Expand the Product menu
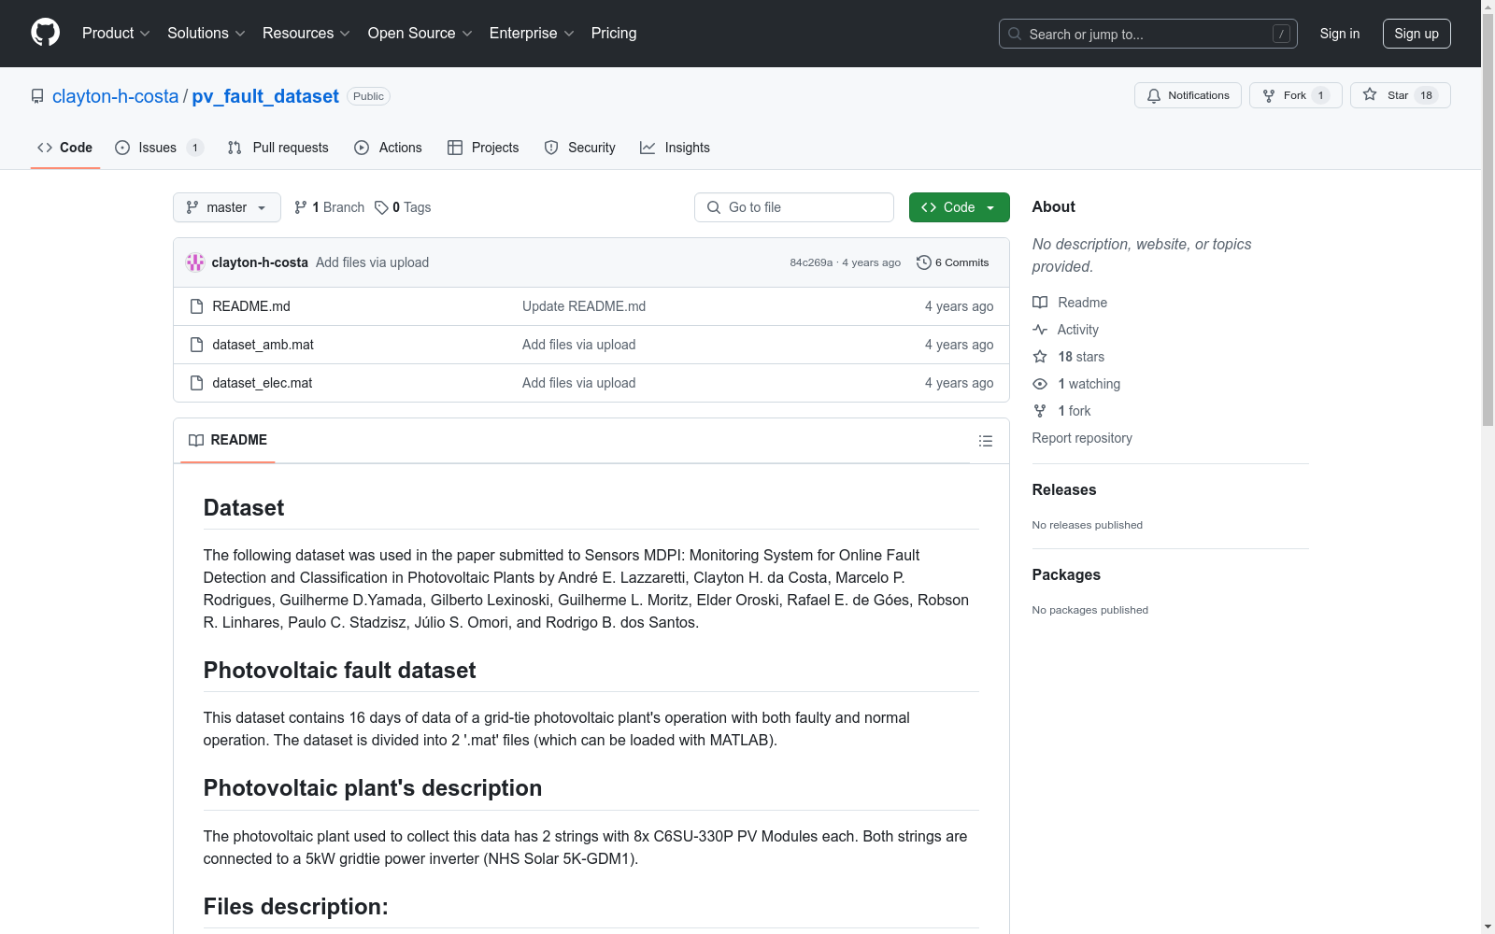 [116, 33]
